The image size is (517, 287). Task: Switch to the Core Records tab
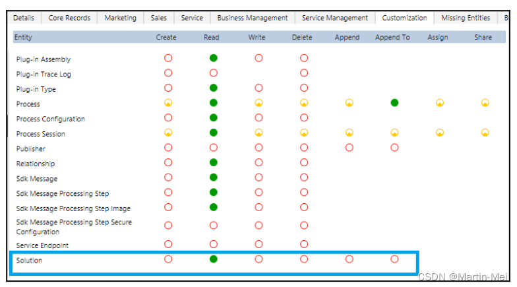click(x=69, y=18)
